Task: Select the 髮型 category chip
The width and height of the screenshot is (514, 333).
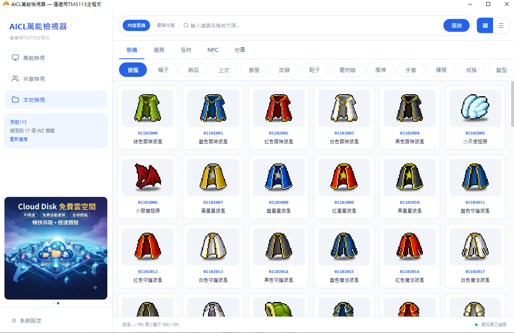Action: tap(501, 70)
